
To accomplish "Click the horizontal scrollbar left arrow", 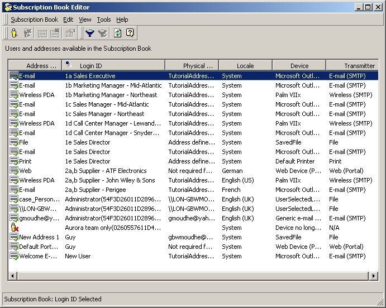I will [x=13, y=276].
